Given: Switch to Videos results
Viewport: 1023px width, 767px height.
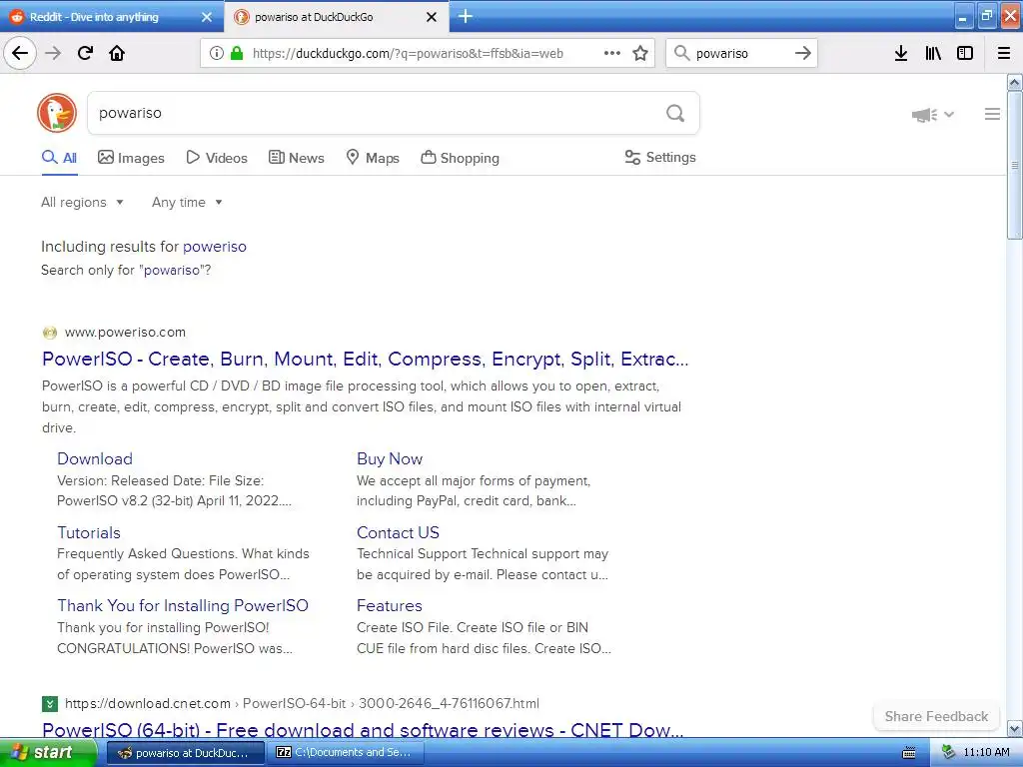Looking at the screenshot, I should click(x=217, y=158).
